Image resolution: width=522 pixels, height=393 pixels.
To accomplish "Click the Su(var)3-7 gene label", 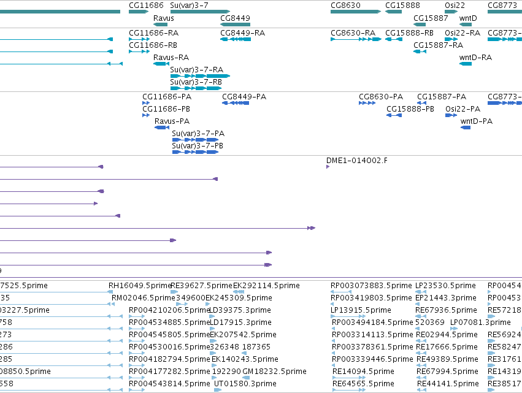I will 189,6.
